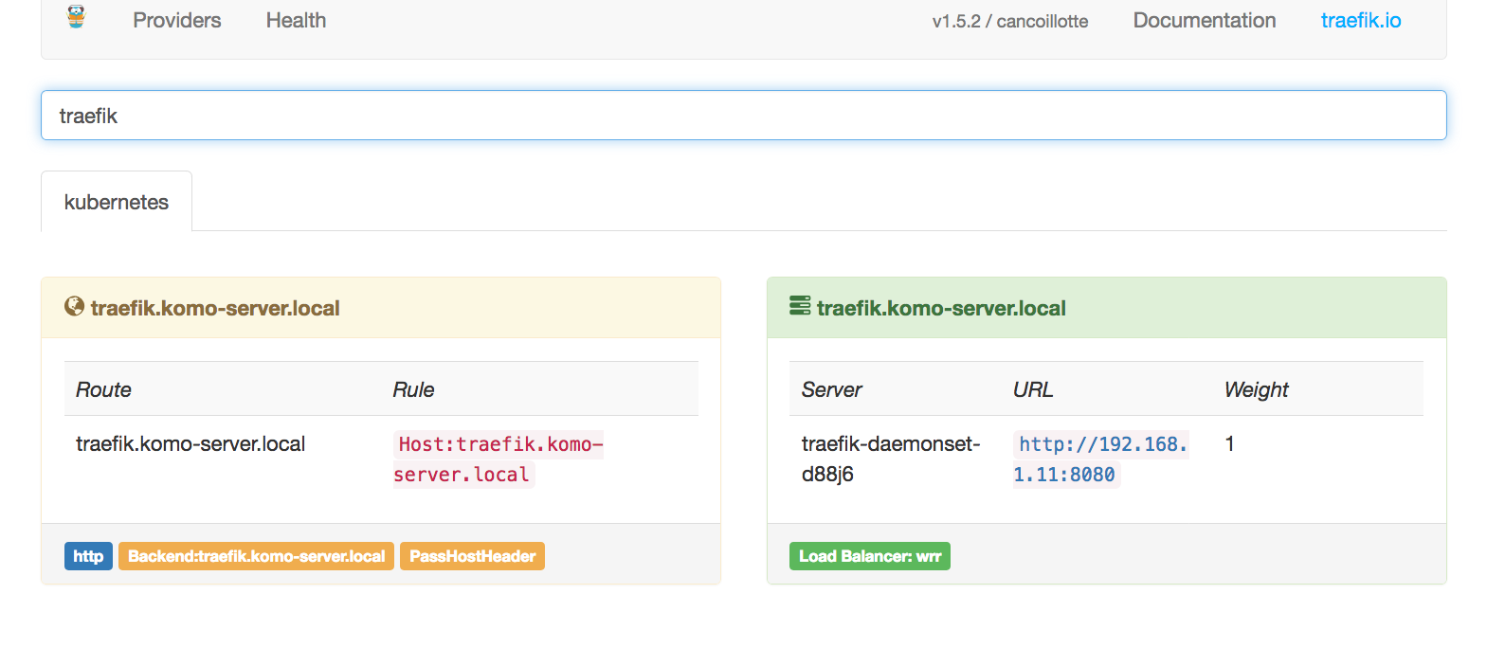
Task: Open the Documentation link
Action: coord(1204,21)
